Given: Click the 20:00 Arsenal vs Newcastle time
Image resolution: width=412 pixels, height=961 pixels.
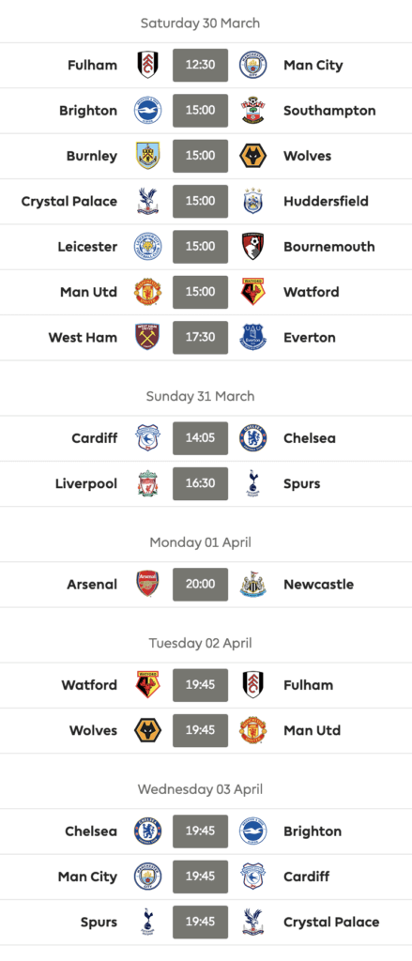Looking at the screenshot, I should click(x=200, y=584).
